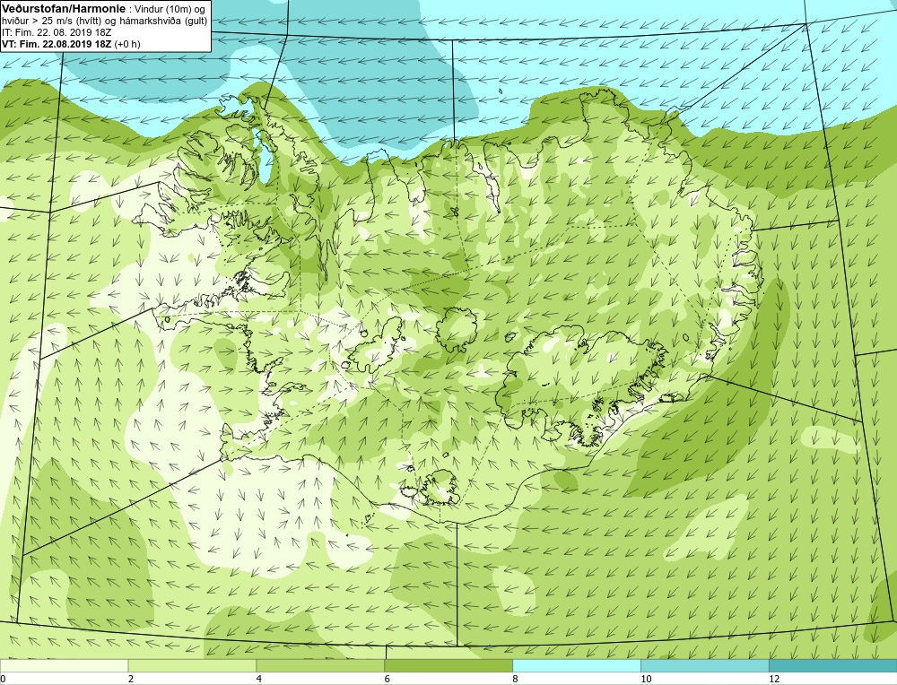Click the legend scale label "4"

(259, 679)
